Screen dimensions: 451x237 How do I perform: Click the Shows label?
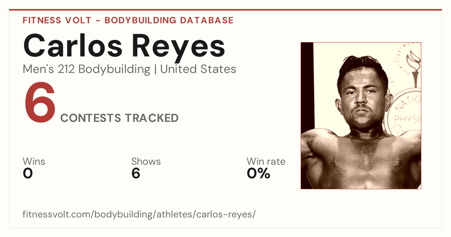[x=146, y=161]
